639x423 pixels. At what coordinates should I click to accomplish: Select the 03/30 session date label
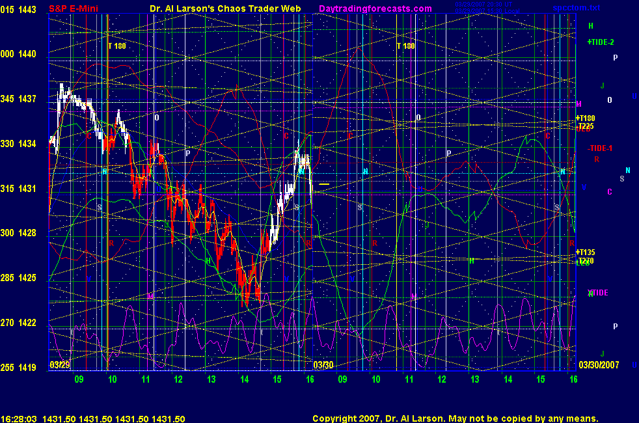[x=323, y=364]
